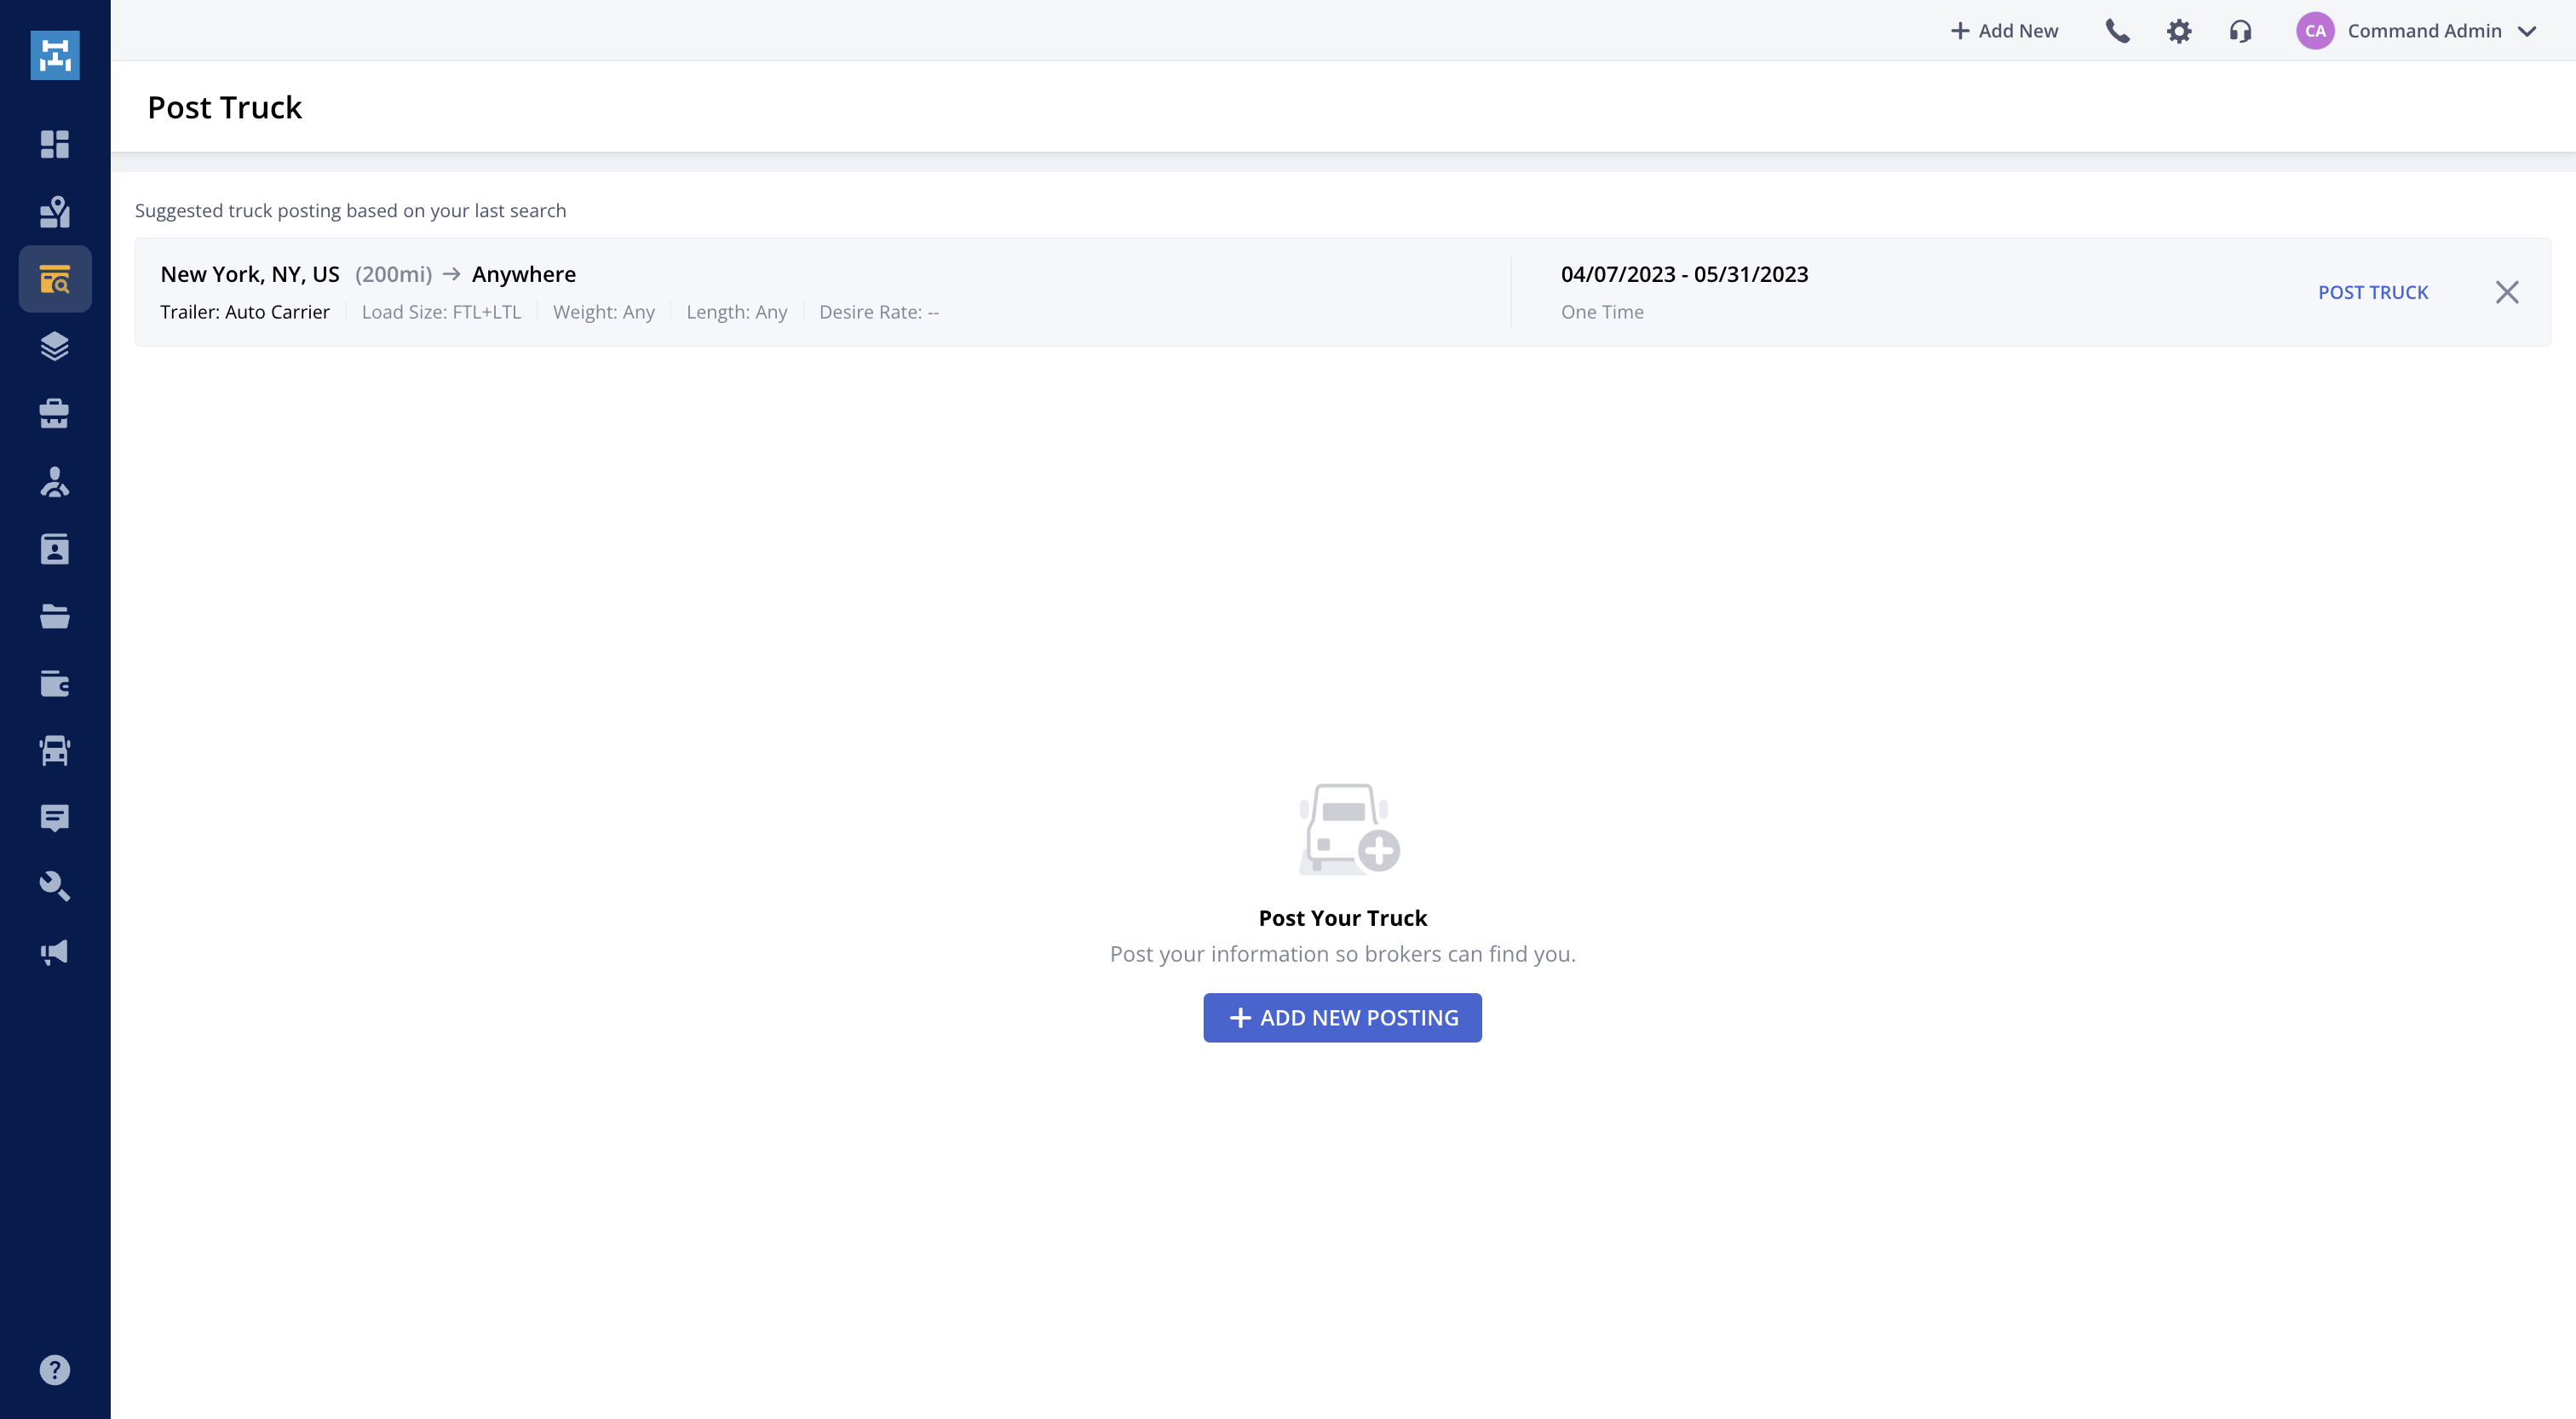This screenshot has width=2576, height=1419.
Task: Open the stacked layers icon in sidebar
Action: [x=55, y=346]
